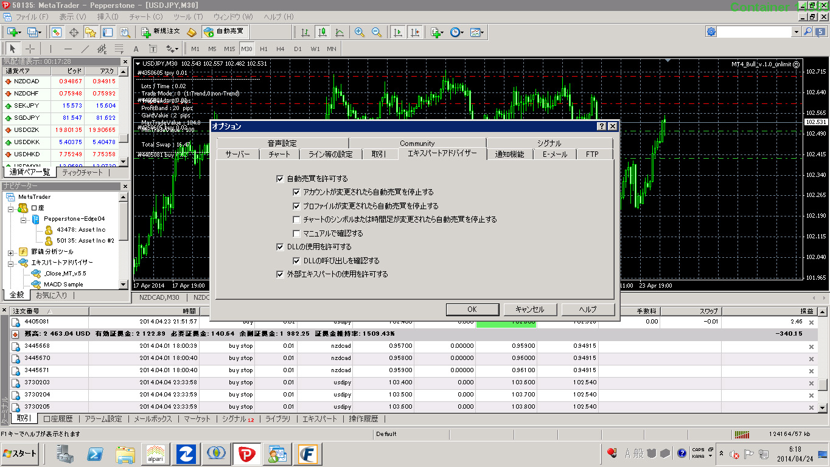This screenshot has width=830, height=467.
Task: Select the text A drawing tool
Action: tap(136, 49)
